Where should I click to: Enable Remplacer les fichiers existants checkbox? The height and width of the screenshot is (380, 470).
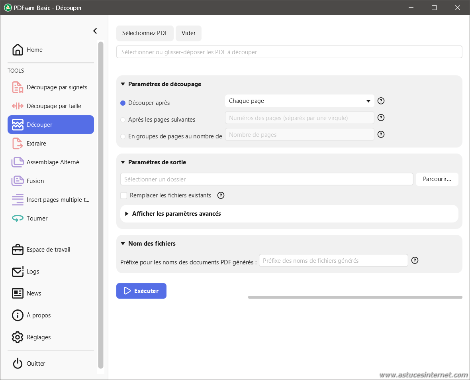[x=124, y=195]
